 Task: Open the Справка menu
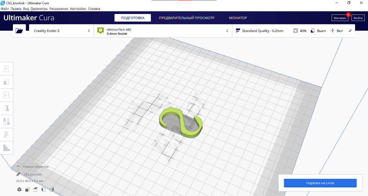pyautogui.click(x=94, y=9)
